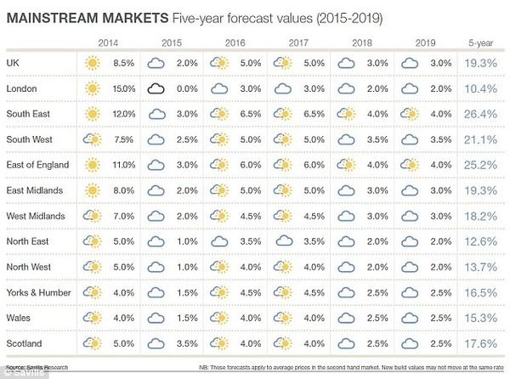Select Yorks & Humber 2015 cloud icon

click(x=156, y=293)
